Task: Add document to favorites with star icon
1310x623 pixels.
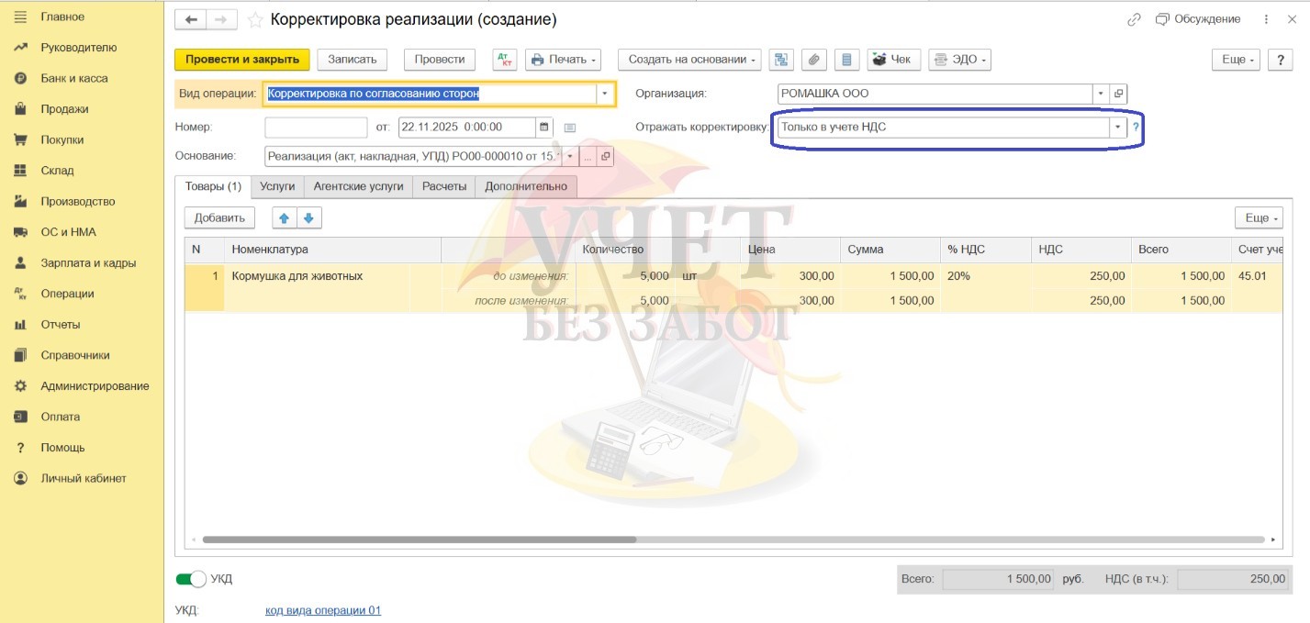Action: 255,19
